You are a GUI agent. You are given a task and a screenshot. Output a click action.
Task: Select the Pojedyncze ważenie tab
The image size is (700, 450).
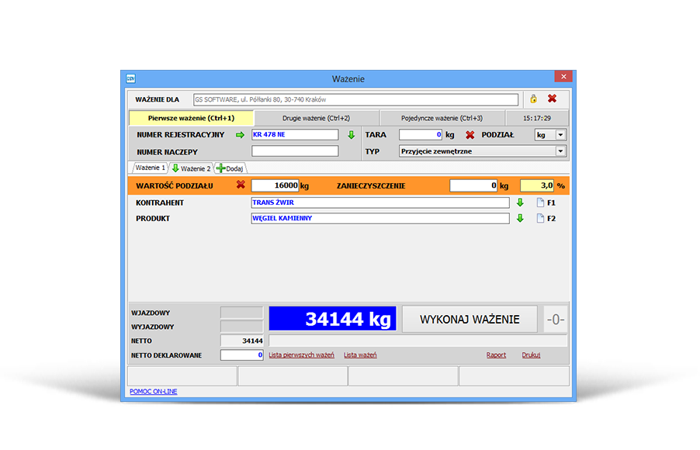[x=442, y=118]
